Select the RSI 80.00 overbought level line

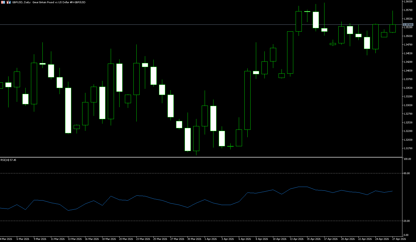pyautogui.click(x=187, y=173)
